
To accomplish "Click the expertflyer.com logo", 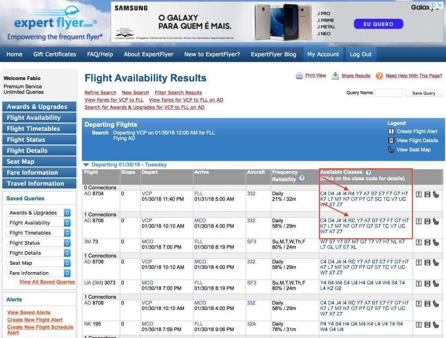I will 55,24.
